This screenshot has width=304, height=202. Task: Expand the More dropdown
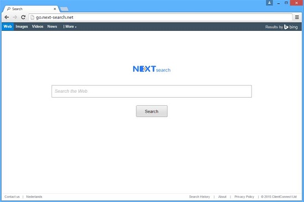click(71, 26)
